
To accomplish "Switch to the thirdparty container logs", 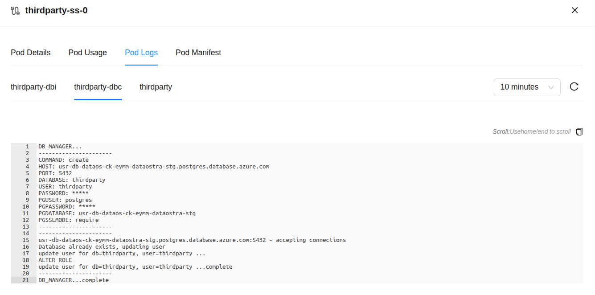I will point(156,87).
